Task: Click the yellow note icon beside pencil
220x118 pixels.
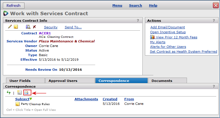Action: coord(16,27)
